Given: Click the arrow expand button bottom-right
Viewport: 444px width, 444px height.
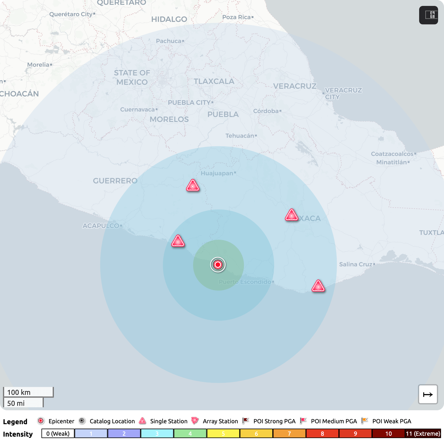Looking at the screenshot, I should pyautogui.click(x=428, y=394).
